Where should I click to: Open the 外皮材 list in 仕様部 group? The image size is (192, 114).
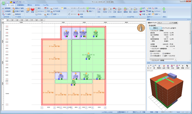coord(105,10)
